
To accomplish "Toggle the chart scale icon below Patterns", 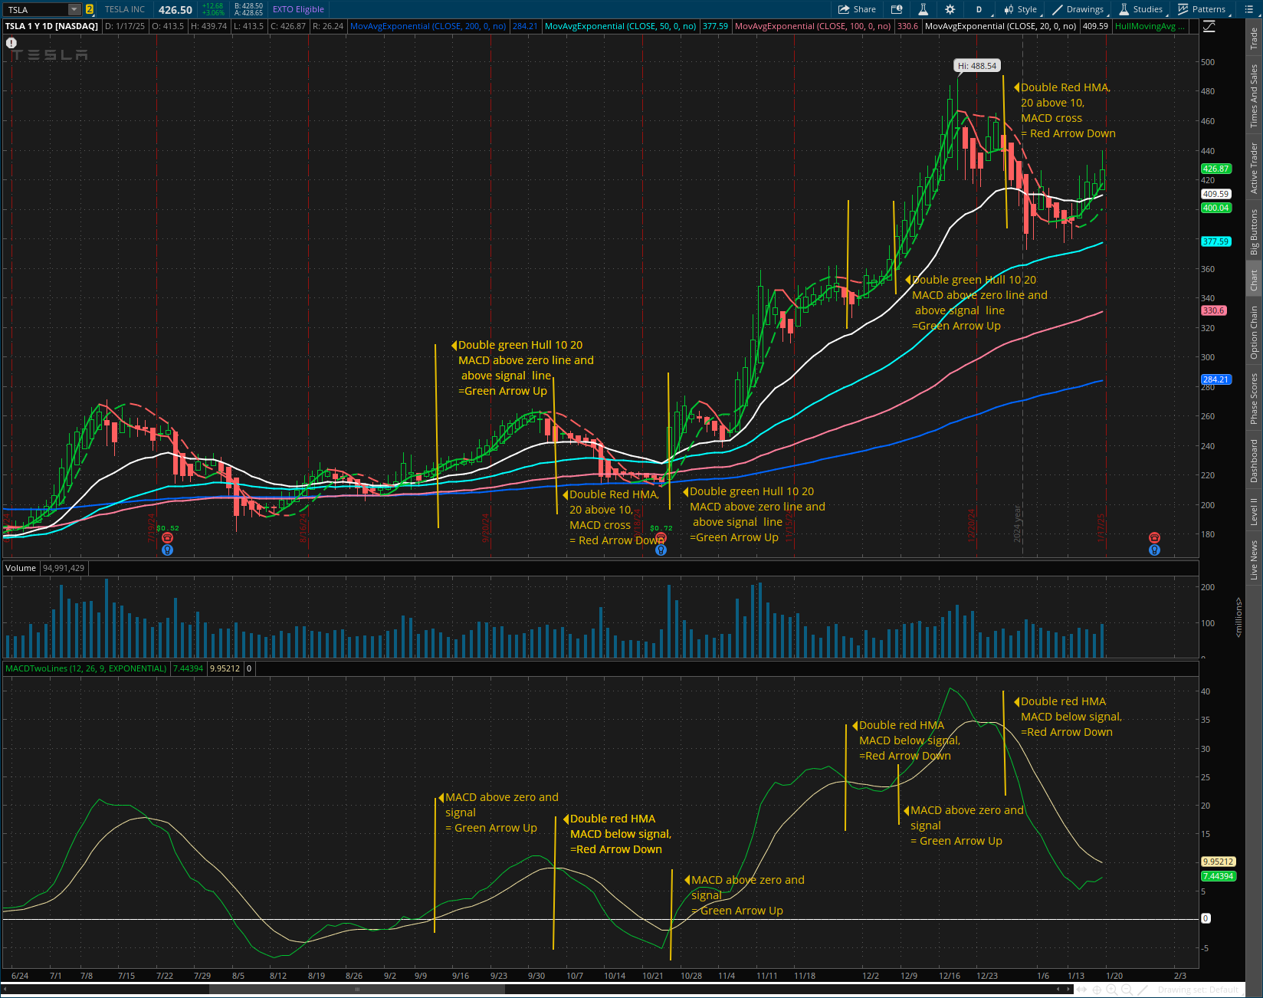I will click(x=1209, y=27).
